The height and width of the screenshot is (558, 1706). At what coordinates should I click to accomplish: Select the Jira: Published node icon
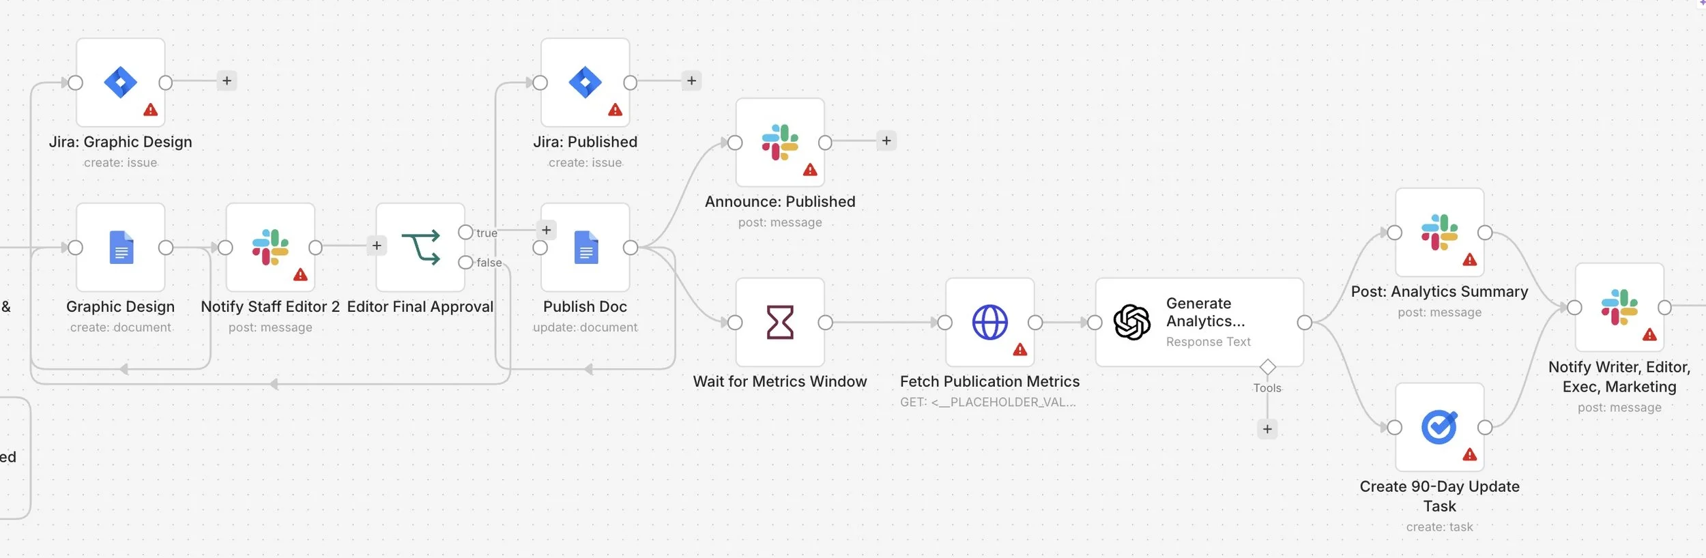585,83
